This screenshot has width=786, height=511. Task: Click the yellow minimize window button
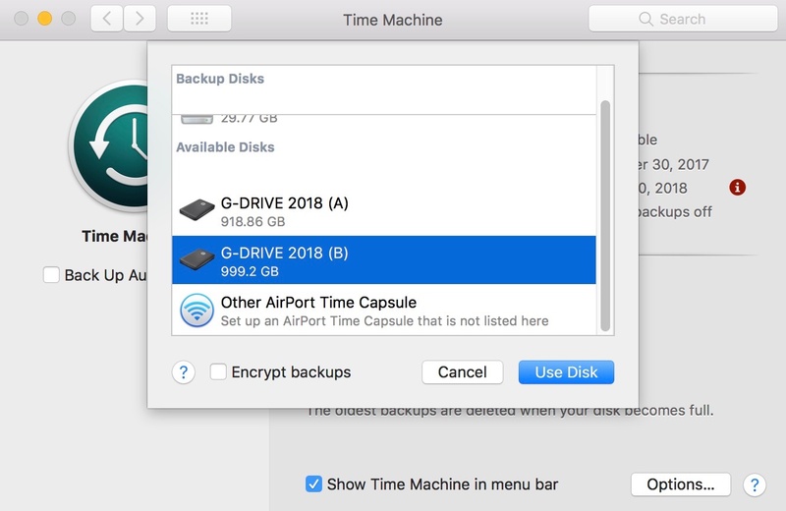44,19
